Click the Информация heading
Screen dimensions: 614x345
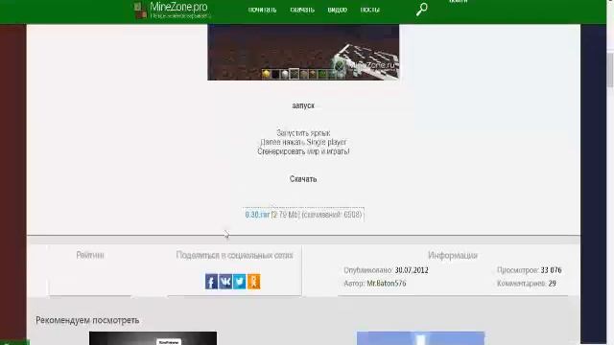(453, 256)
